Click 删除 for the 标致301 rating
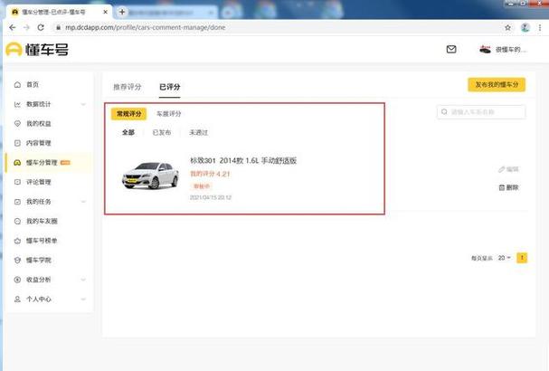Viewport: 549px width, 371px height. (508, 187)
